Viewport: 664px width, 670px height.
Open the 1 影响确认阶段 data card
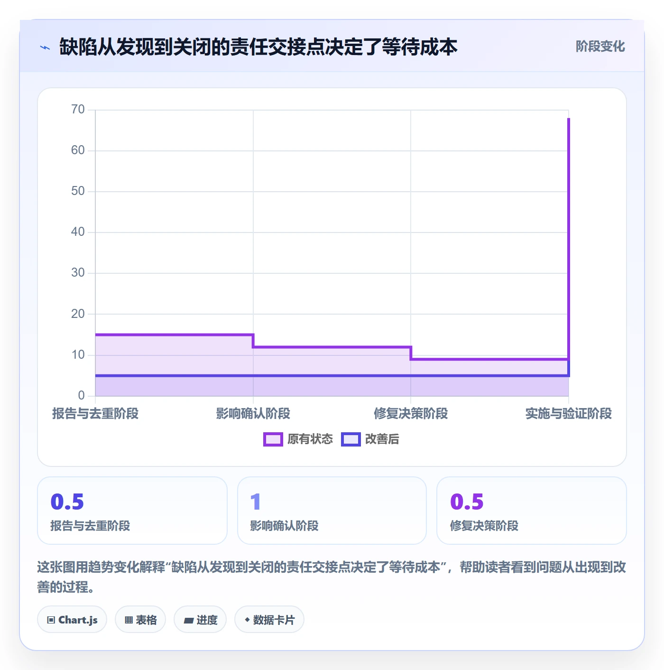tap(332, 511)
